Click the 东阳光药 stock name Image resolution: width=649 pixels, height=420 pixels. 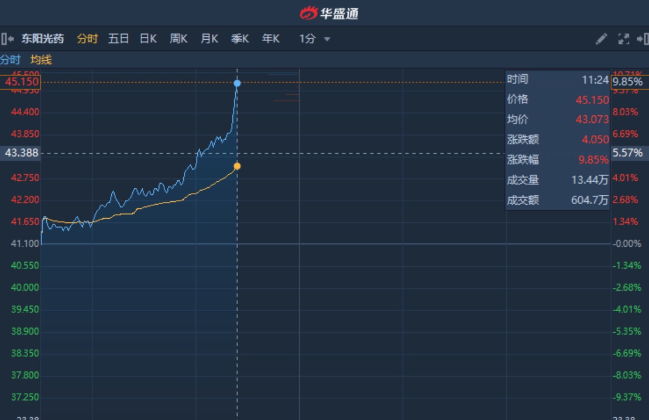click(43, 39)
